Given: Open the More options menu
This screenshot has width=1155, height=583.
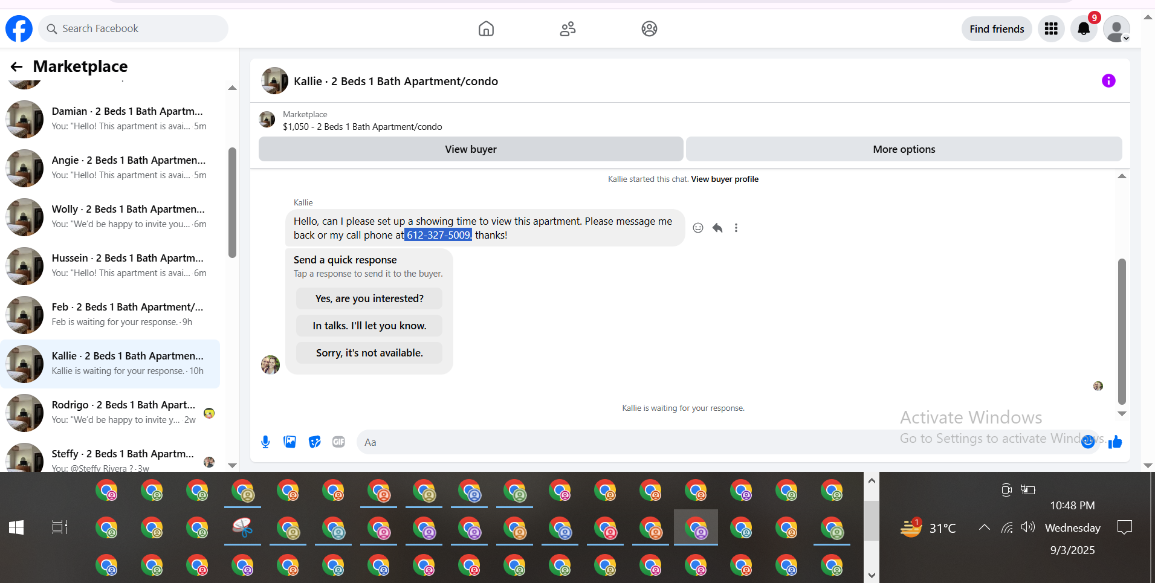Looking at the screenshot, I should pyautogui.click(x=904, y=149).
